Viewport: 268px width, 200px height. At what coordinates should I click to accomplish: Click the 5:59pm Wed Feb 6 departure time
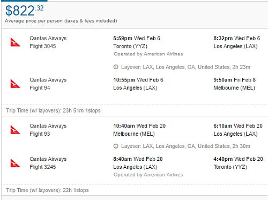[137, 38]
